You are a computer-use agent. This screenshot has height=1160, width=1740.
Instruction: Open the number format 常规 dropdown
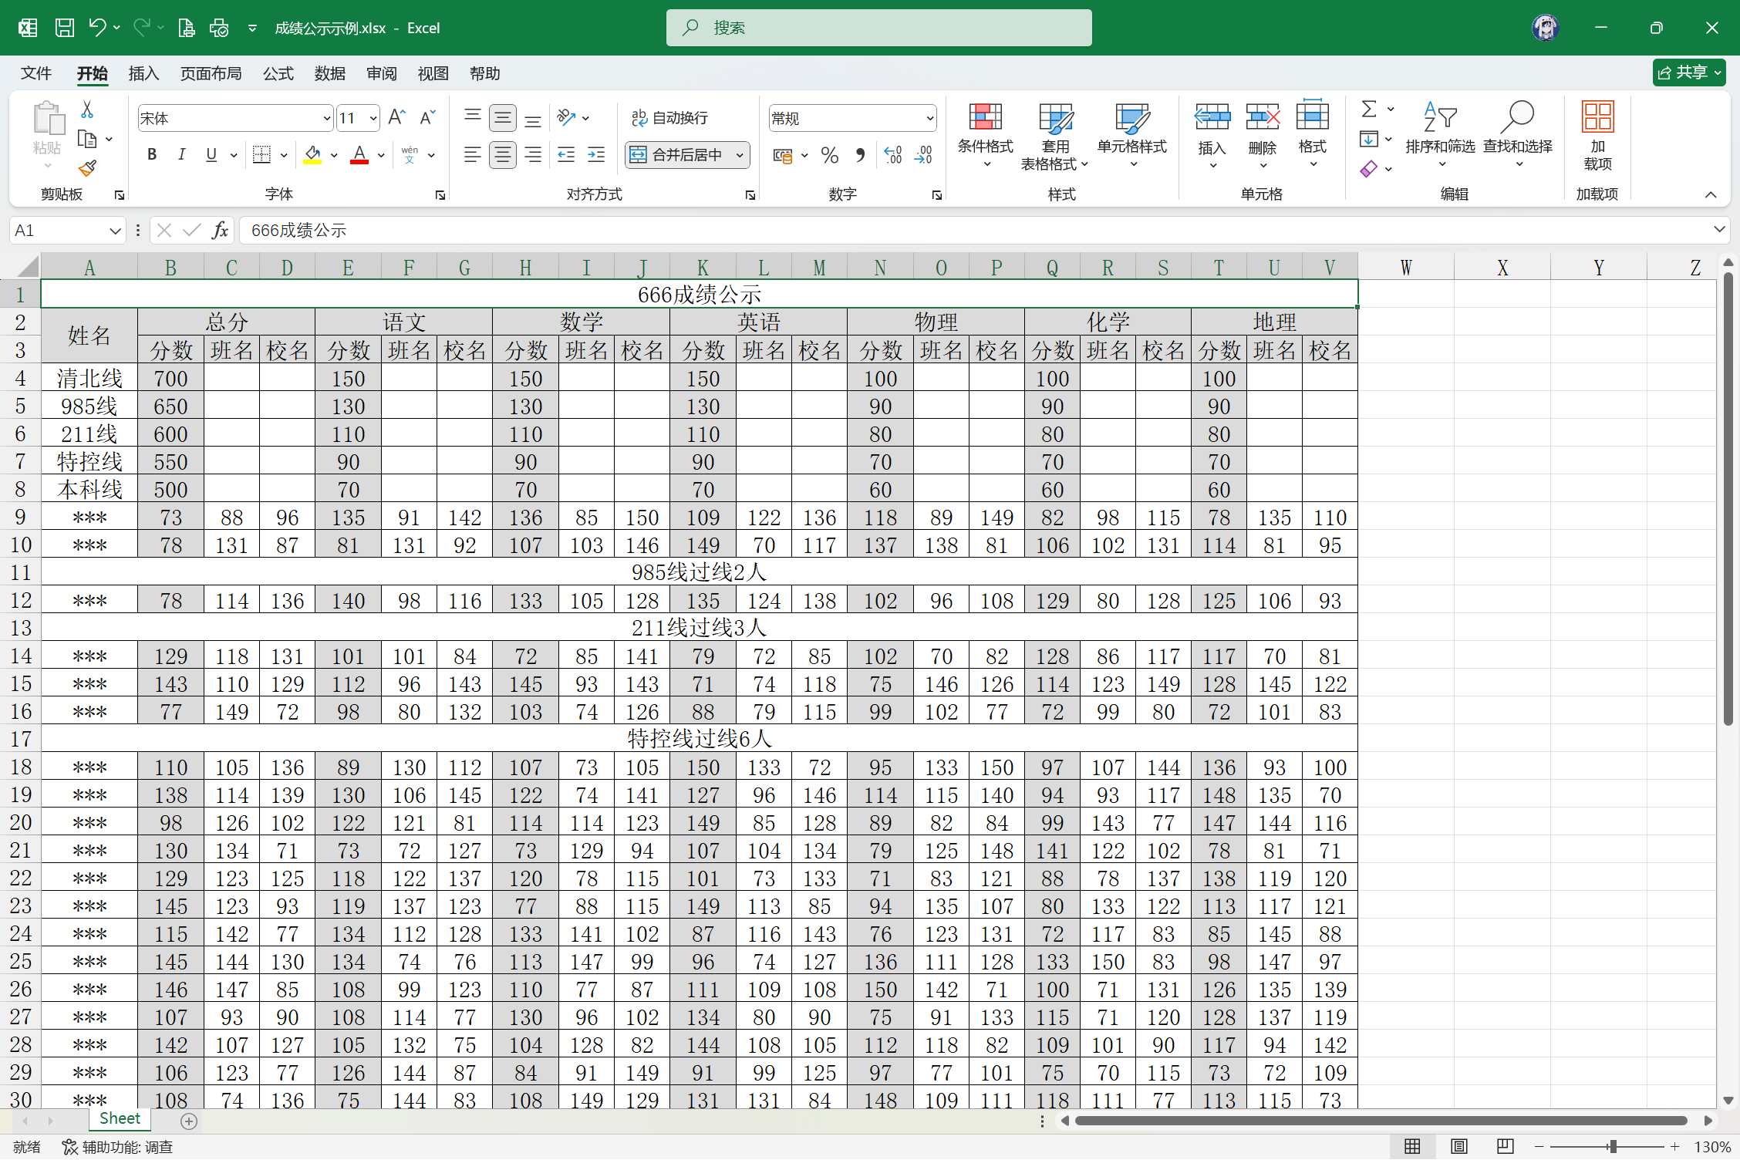pyautogui.click(x=929, y=118)
